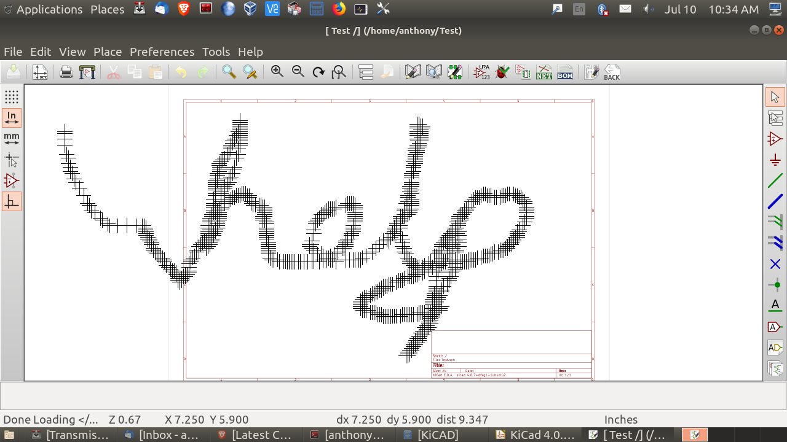The image size is (787, 442).
Task: Zoom in with the plus magnifier
Action: [277, 72]
